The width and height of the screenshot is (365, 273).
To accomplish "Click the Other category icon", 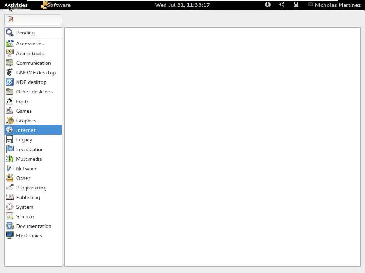I will [x=10, y=178].
